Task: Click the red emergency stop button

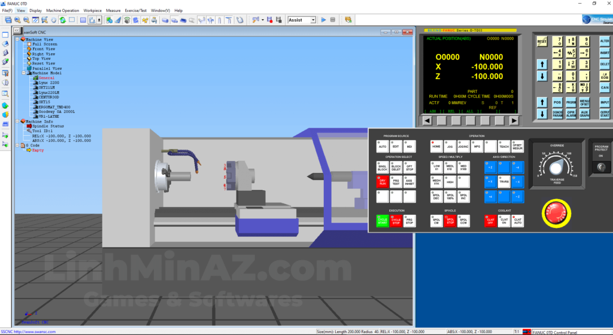Action: [556, 213]
